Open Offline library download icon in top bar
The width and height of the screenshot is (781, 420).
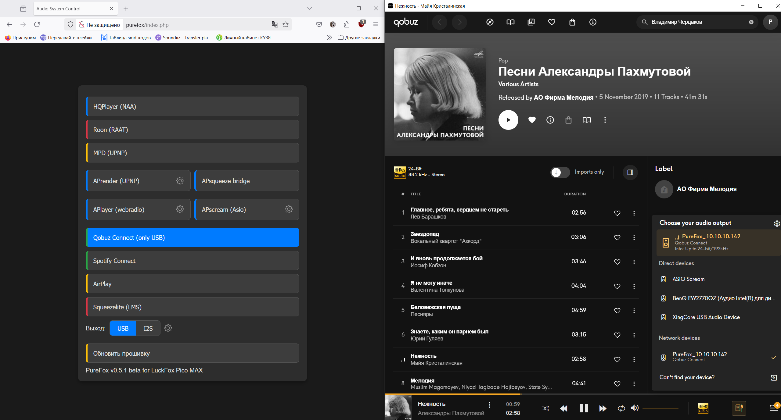(593, 22)
